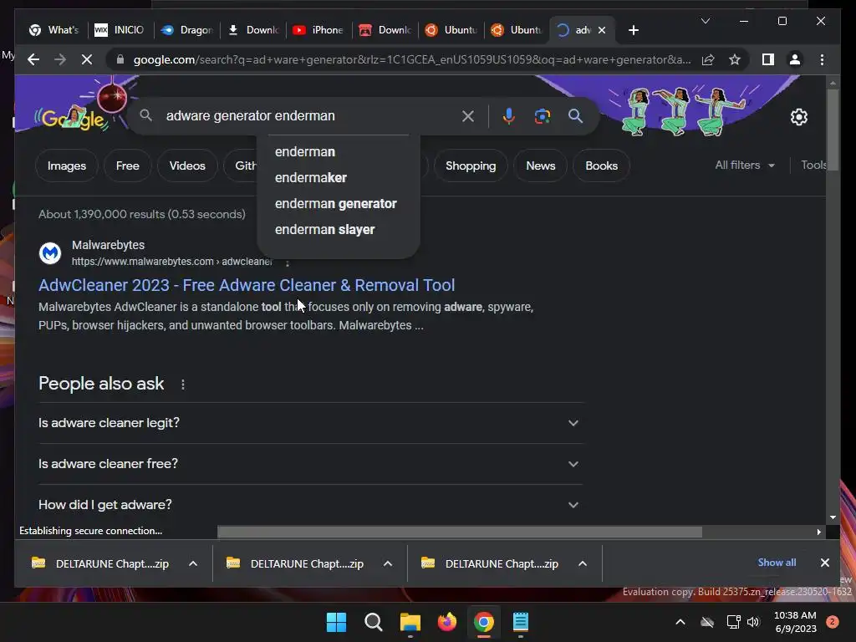The image size is (856, 642).
Task: Open File Explorer from the taskbar
Action: pyautogui.click(x=410, y=622)
